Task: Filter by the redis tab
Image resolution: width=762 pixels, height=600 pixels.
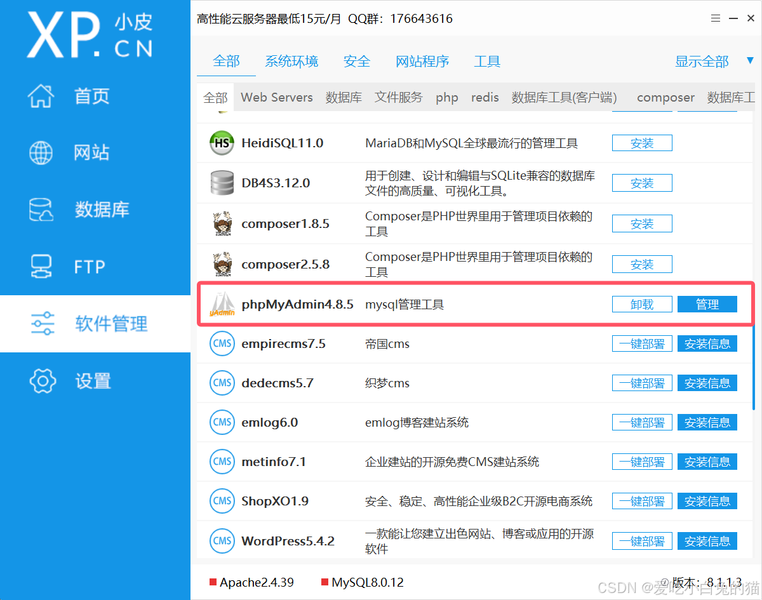Action: 485,98
